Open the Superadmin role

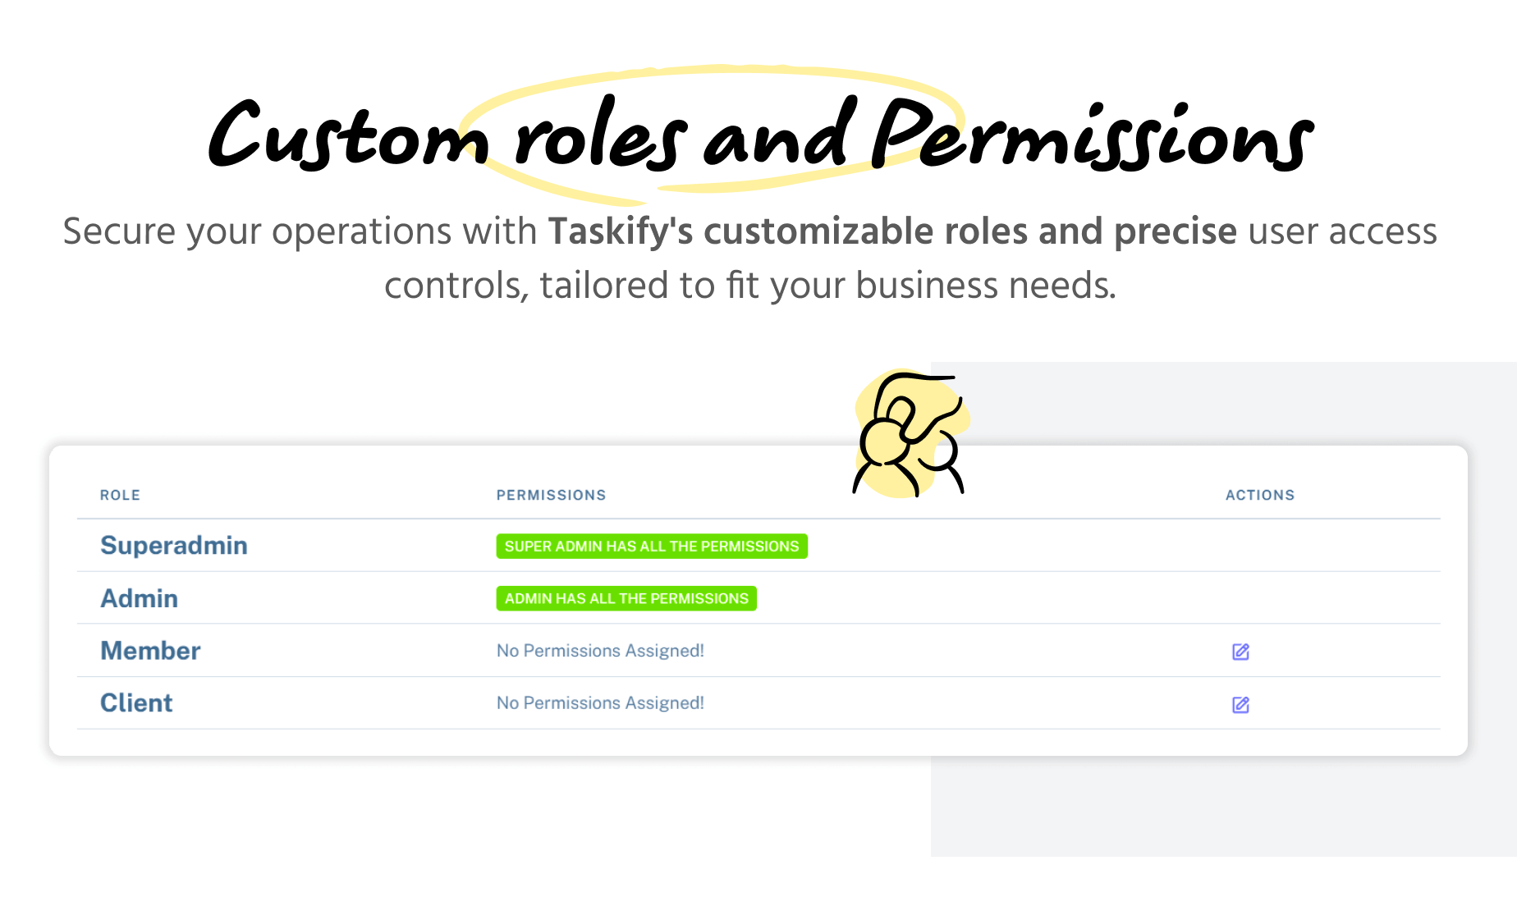tap(173, 546)
